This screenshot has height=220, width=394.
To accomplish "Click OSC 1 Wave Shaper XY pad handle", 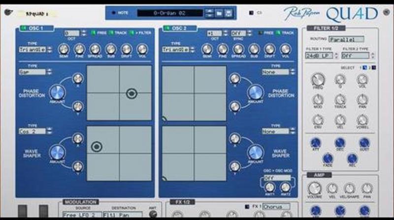I will [x=97, y=147].
